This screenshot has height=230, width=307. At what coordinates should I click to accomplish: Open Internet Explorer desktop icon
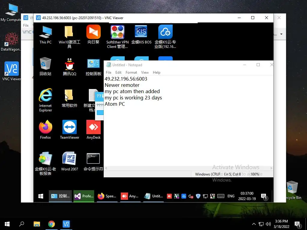point(46,100)
